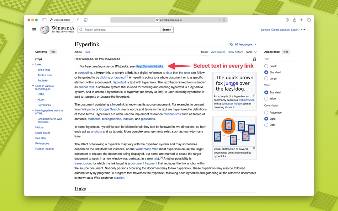This screenshot has height=211, width=338.
Task: Open the Share icon in Safari toolbar
Action: (x=294, y=20)
